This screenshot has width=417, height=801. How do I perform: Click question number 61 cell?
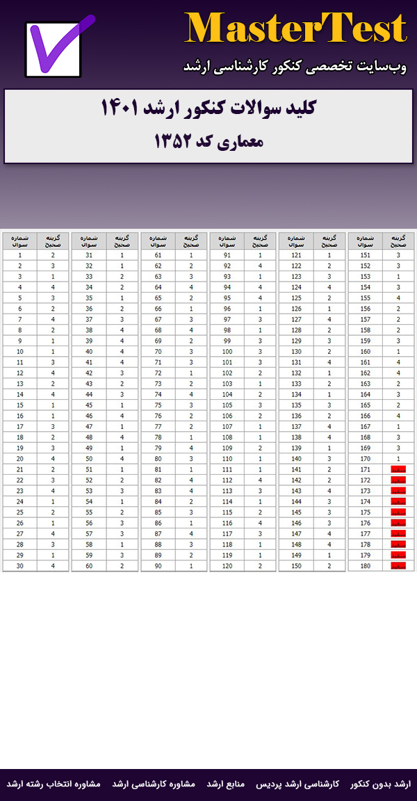pyautogui.click(x=158, y=255)
